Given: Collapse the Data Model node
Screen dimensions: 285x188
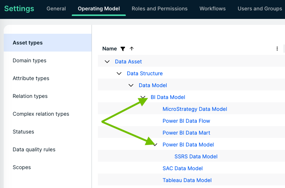Looking at the screenshot, I should coord(131,85).
